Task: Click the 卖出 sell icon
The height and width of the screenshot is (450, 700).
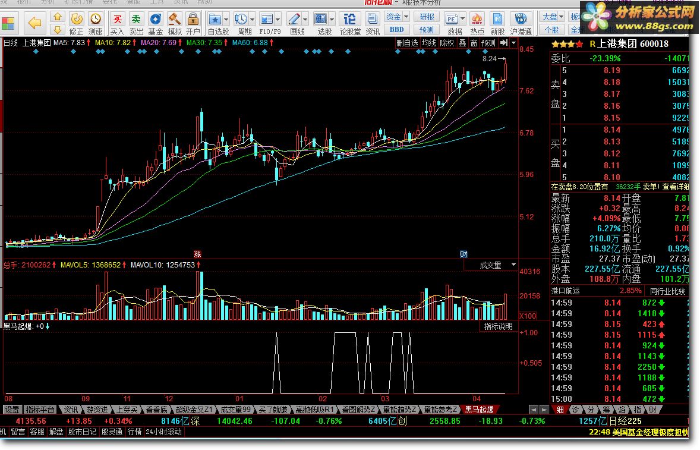Action: pos(136,23)
